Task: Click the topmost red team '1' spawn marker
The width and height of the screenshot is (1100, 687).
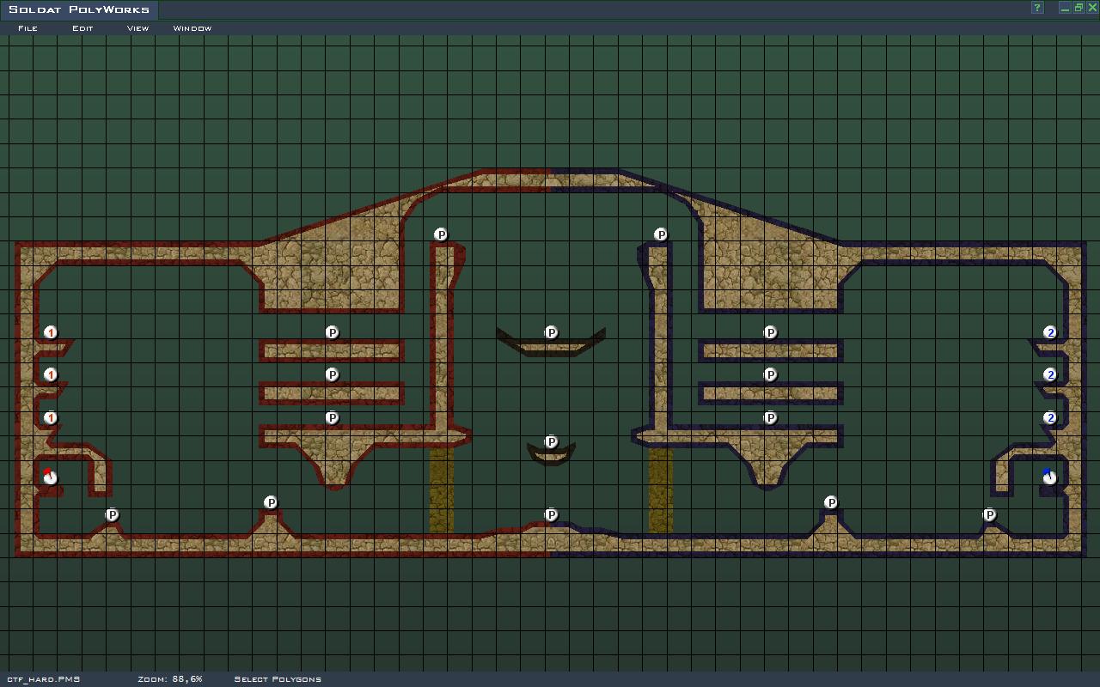Action: (51, 332)
